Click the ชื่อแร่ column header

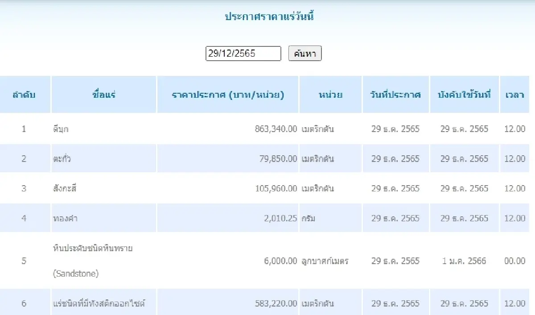(104, 95)
